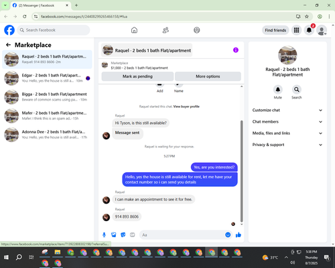The height and width of the screenshot is (268, 335).
Task: Click the "Hi Tyson, is this still available?" message
Action: coord(141,123)
